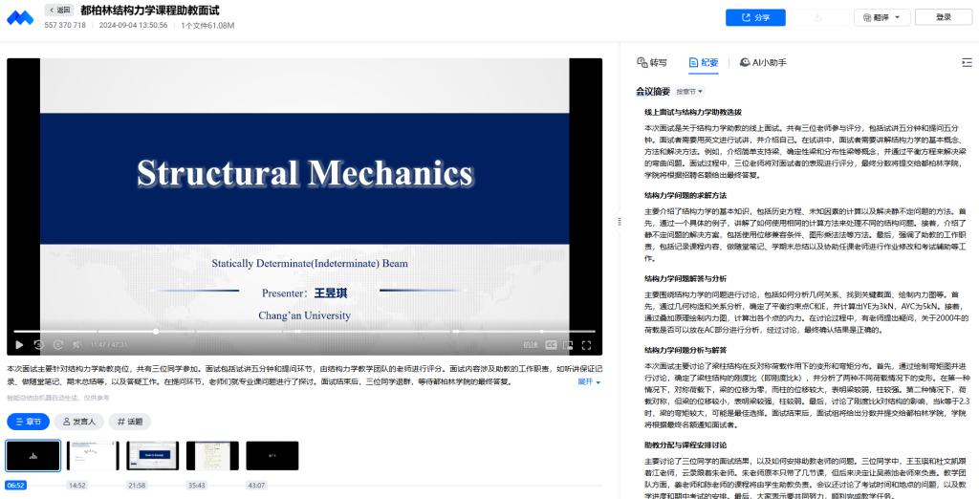Image resolution: width=979 pixels, height=499 pixels.
Task: Mute the video volume
Action: coord(78,344)
